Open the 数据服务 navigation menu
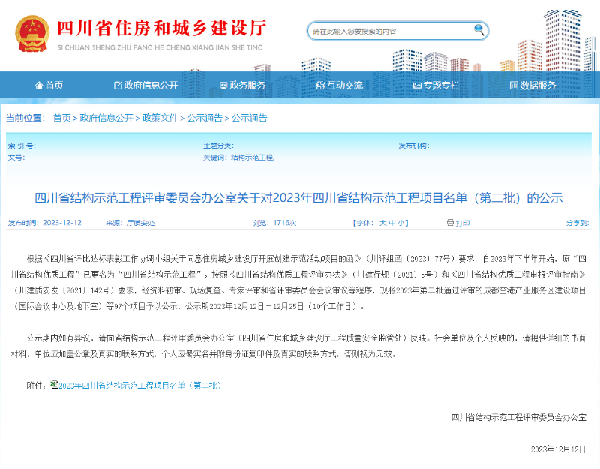Image resolution: width=600 pixels, height=469 pixels. [538, 86]
